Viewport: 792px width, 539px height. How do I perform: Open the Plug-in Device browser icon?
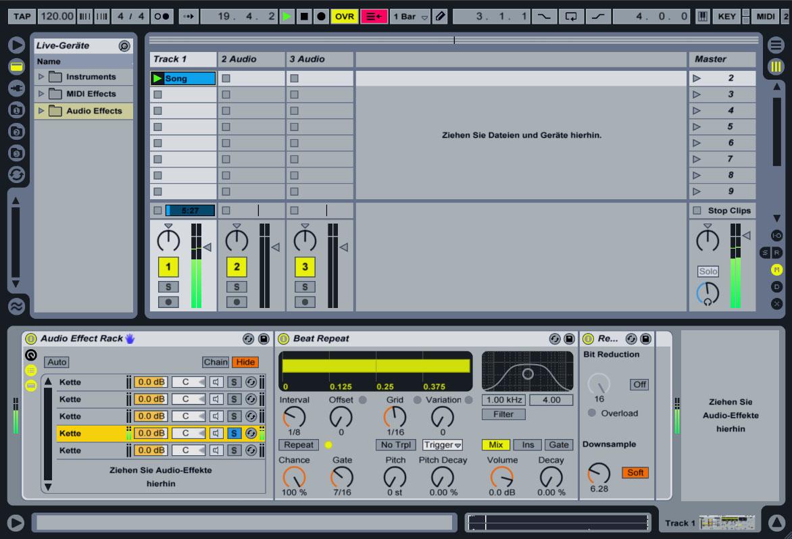tap(17, 88)
